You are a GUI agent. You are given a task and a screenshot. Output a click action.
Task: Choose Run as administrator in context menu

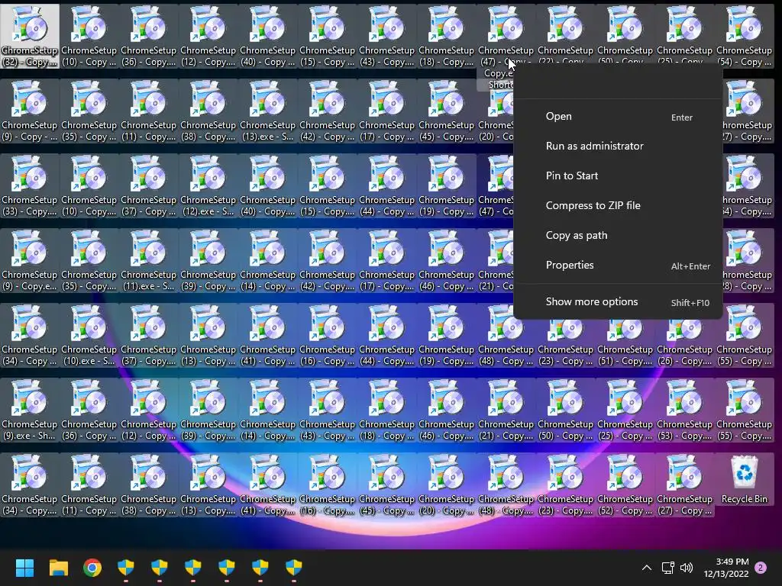618,146
